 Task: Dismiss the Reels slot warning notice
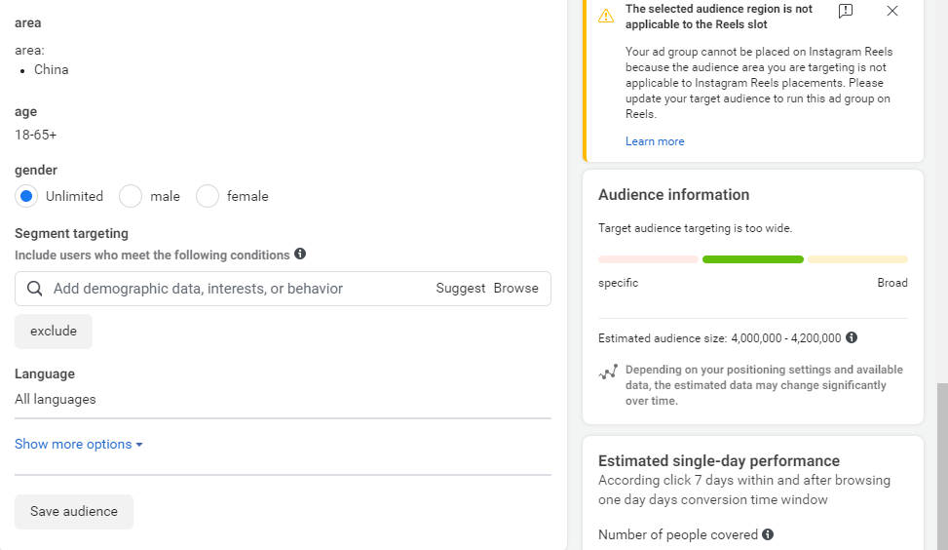click(x=891, y=11)
